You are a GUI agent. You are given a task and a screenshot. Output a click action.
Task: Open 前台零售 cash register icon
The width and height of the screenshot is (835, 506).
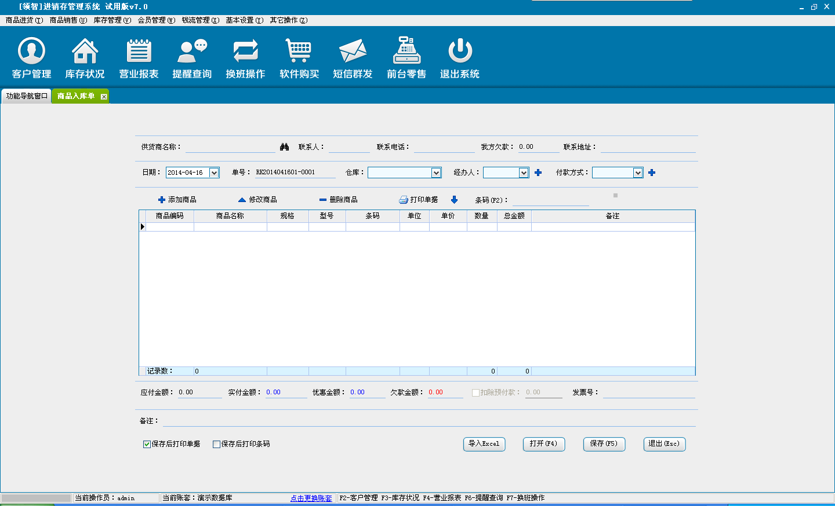click(406, 52)
